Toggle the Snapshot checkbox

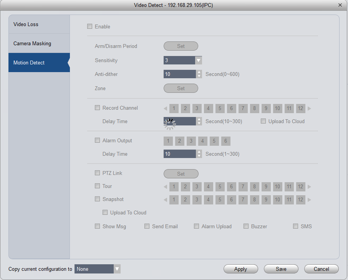97,199
